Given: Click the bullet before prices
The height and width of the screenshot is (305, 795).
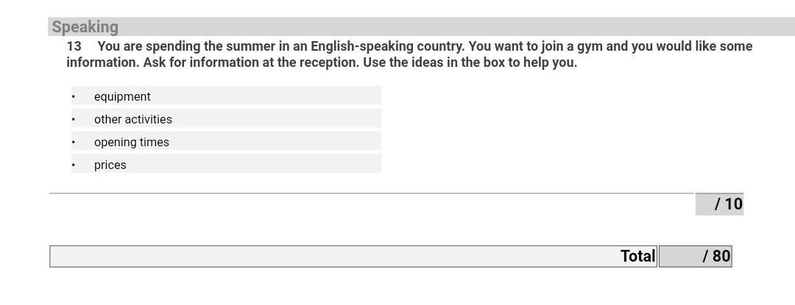Looking at the screenshot, I should coord(74,165).
